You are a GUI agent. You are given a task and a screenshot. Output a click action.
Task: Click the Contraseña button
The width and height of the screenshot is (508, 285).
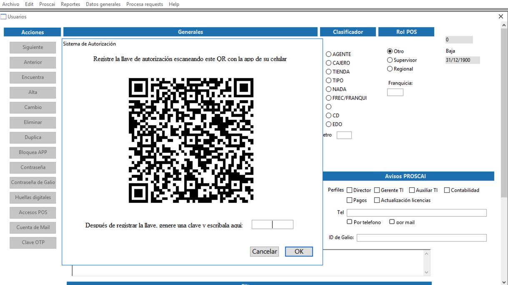pos(33,167)
